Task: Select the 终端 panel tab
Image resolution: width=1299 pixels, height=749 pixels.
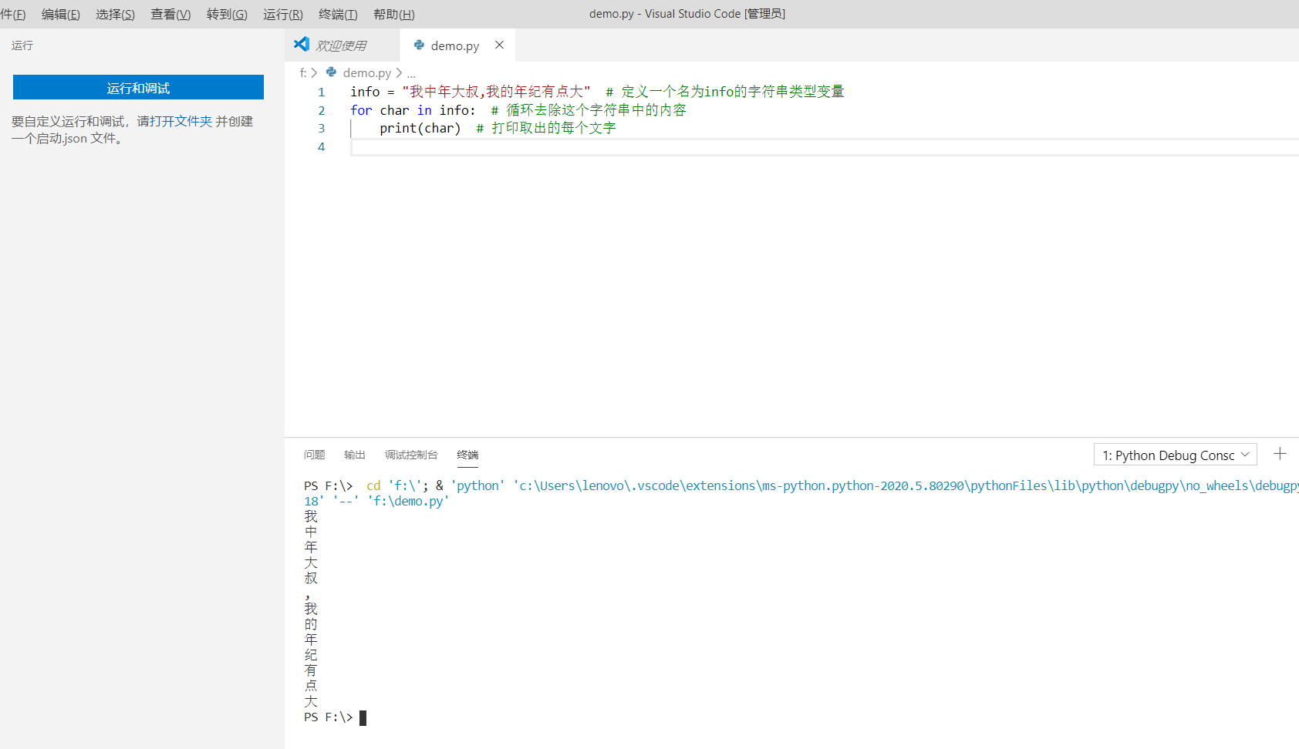Action: click(x=467, y=455)
